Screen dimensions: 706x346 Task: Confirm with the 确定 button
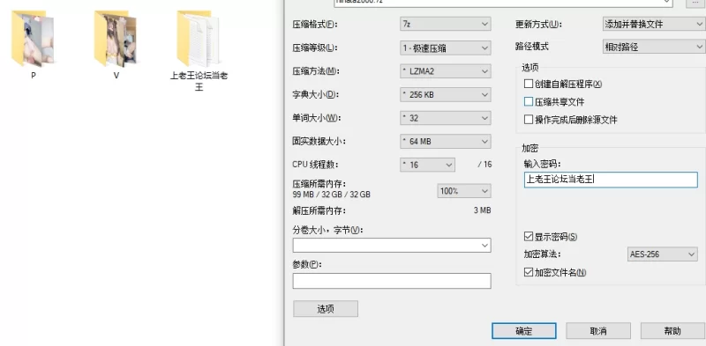(524, 331)
